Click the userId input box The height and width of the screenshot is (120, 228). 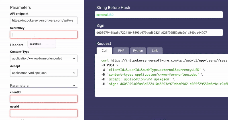click(x=44, y=113)
